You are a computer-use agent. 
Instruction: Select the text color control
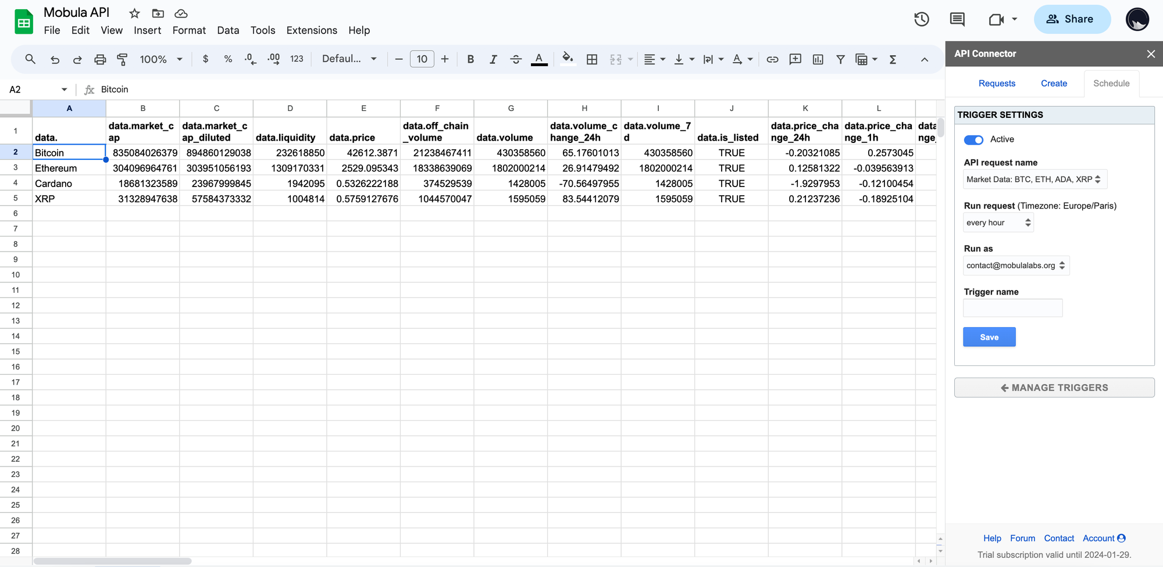click(538, 59)
